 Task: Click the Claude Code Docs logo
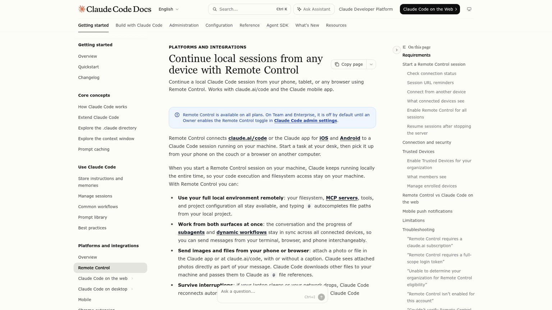[x=115, y=9]
